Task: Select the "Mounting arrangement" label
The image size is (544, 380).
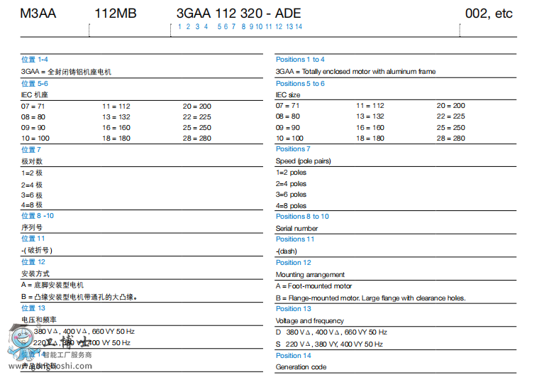Action: (x=310, y=275)
